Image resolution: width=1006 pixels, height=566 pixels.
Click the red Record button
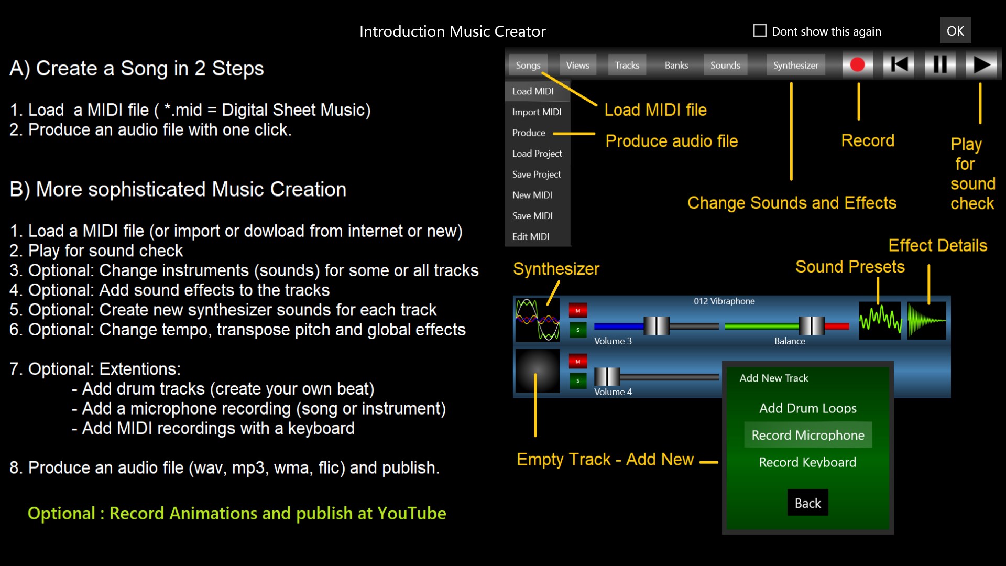857,65
